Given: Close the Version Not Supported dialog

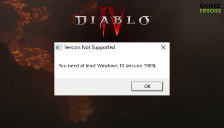Looking at the screenshot, I should pyautogui.click(x=163, y=47).
